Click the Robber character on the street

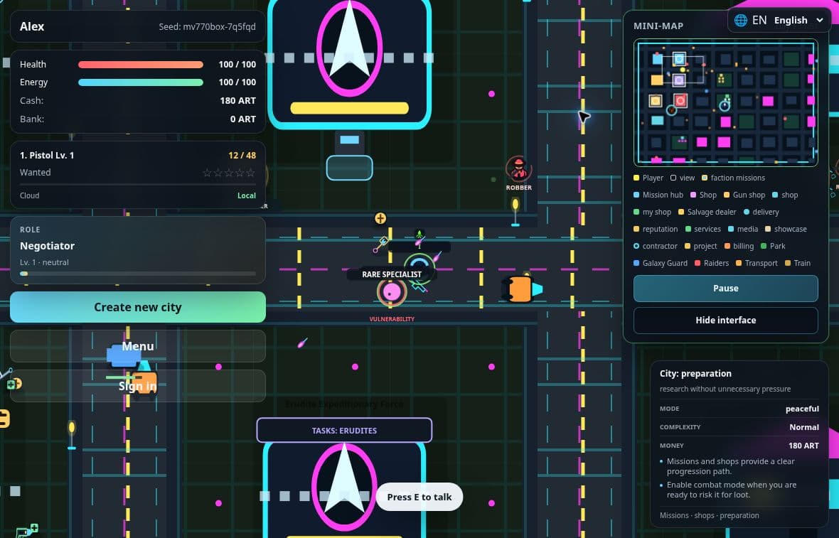[518, 169]
